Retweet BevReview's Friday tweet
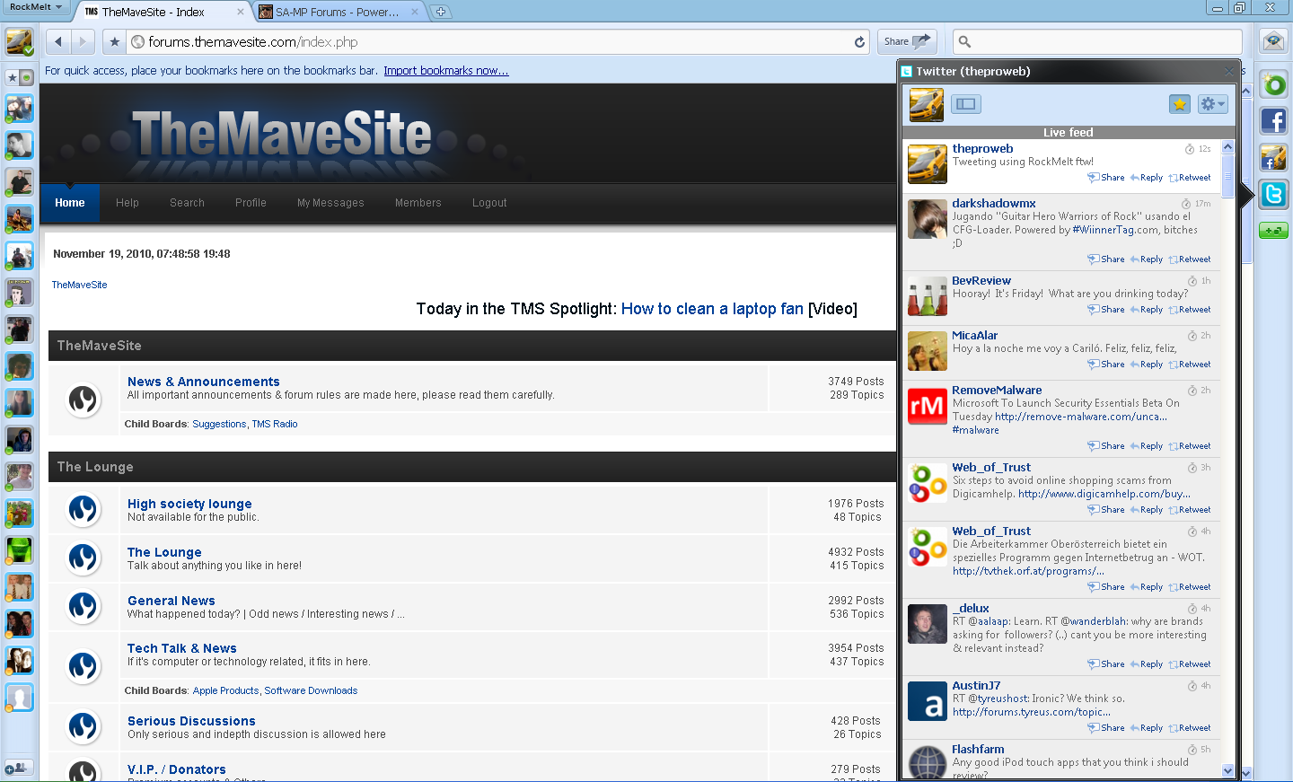1293x782 pixels. [1190, 310]
